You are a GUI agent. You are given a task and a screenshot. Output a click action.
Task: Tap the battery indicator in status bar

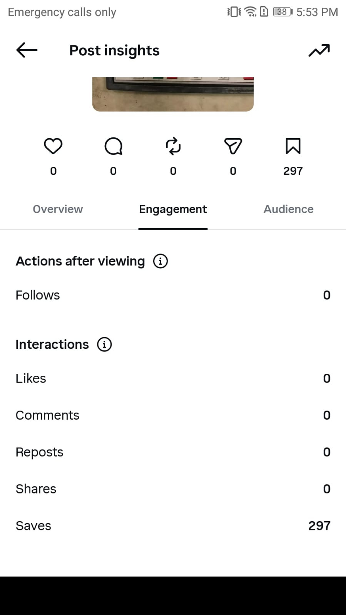pyautogui.click(x=283, y=12)
